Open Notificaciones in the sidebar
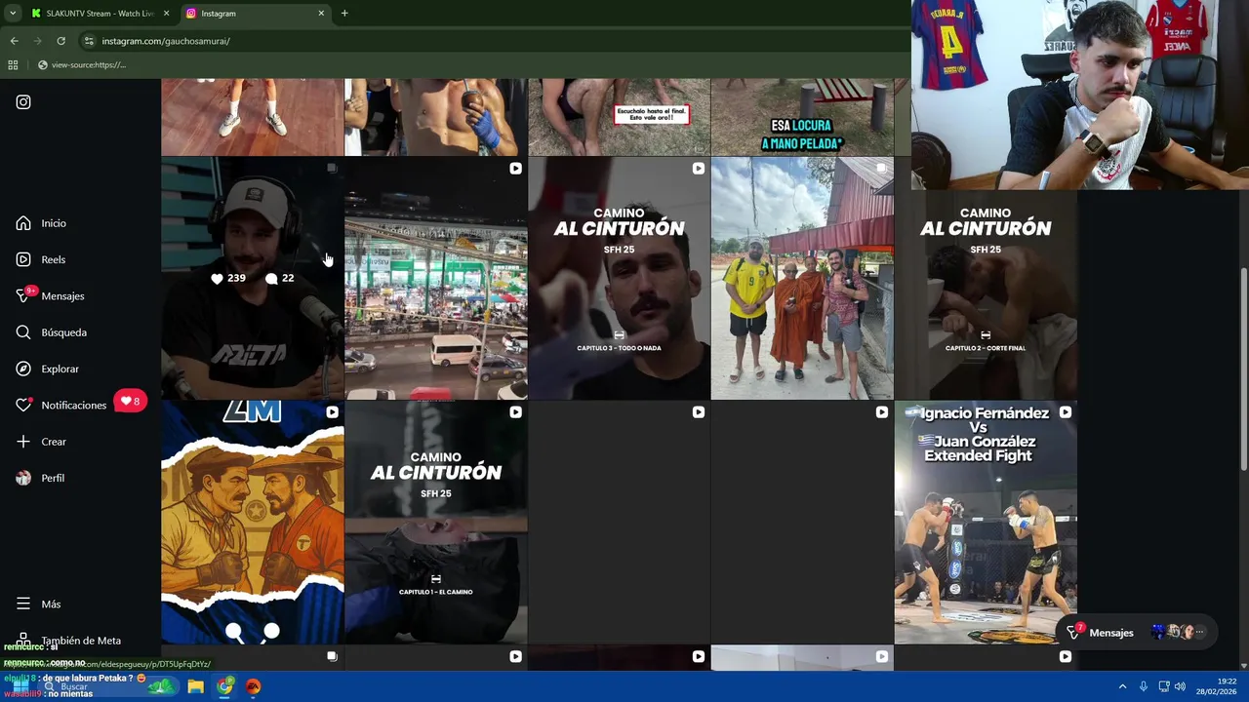 pyautogui.click(x=60, y=405)
